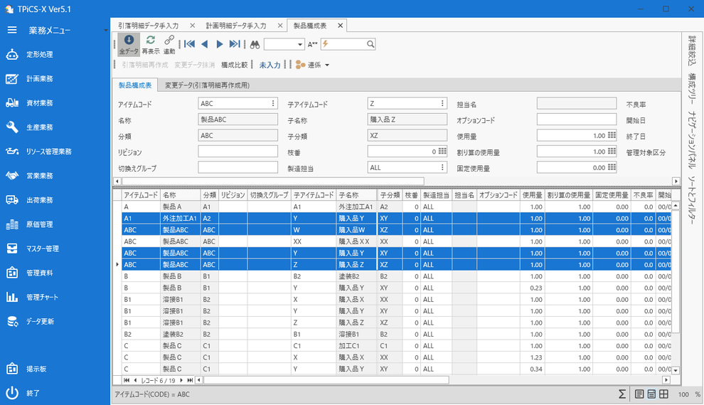The image size is (704, 405).
Task: Open マスター管理 menu
Action: 42,248
